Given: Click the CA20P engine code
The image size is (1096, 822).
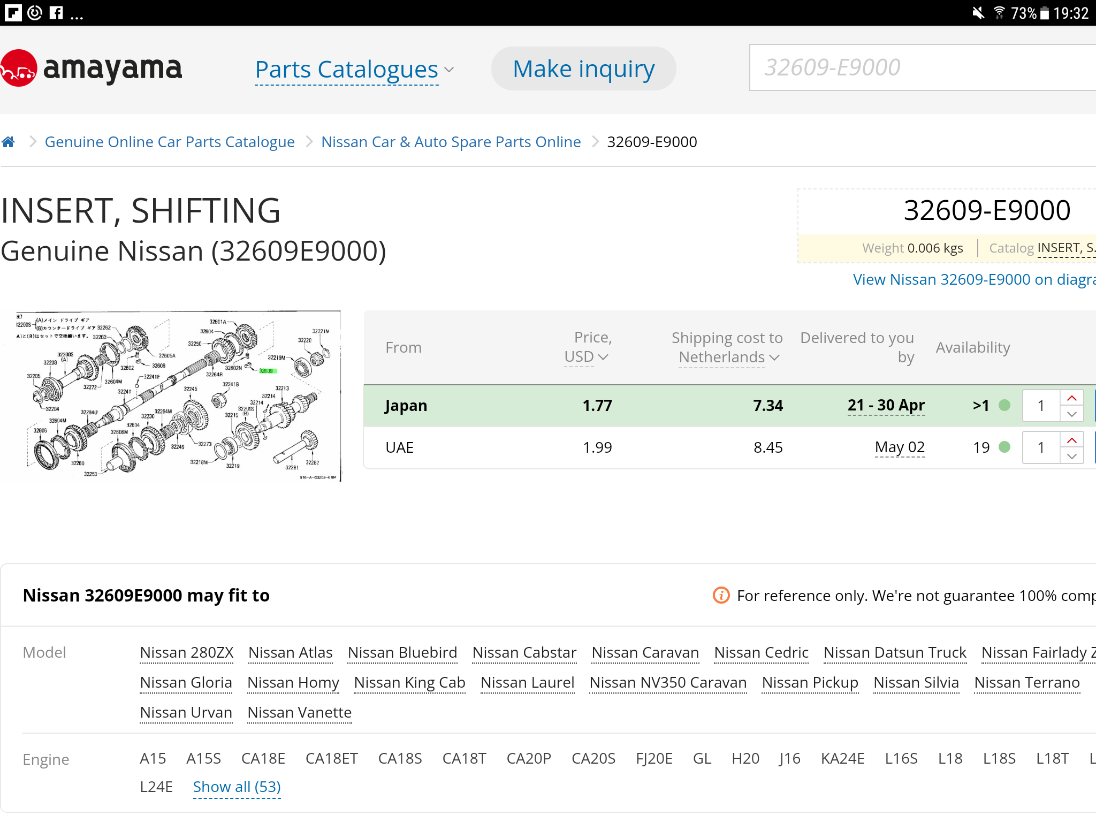Looking at the screenshot, I should click(529, 759).
